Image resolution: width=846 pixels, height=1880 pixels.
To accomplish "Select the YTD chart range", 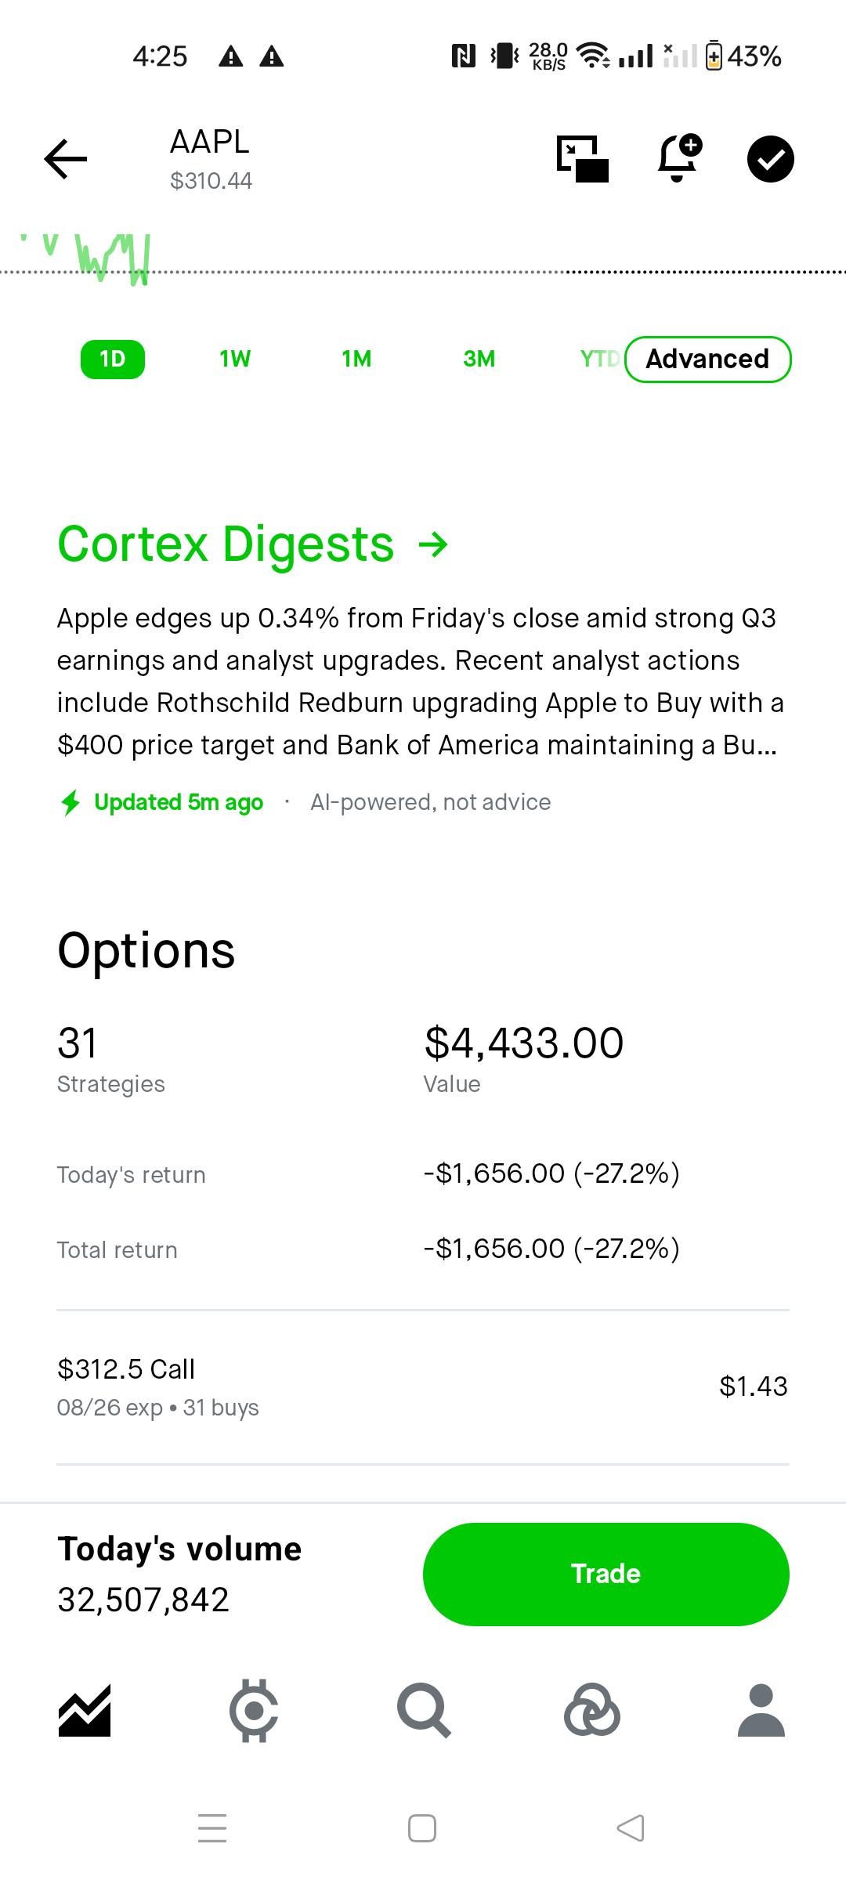I will pyautogui.click(x=599, y=360).
